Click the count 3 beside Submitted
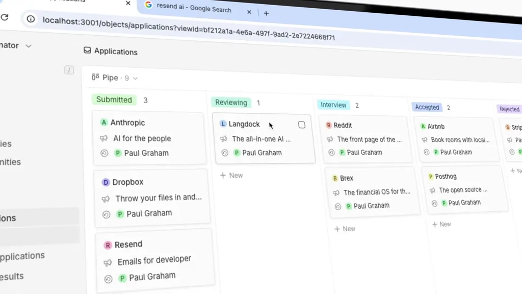 pyautogui.click(x=145, y=101)
